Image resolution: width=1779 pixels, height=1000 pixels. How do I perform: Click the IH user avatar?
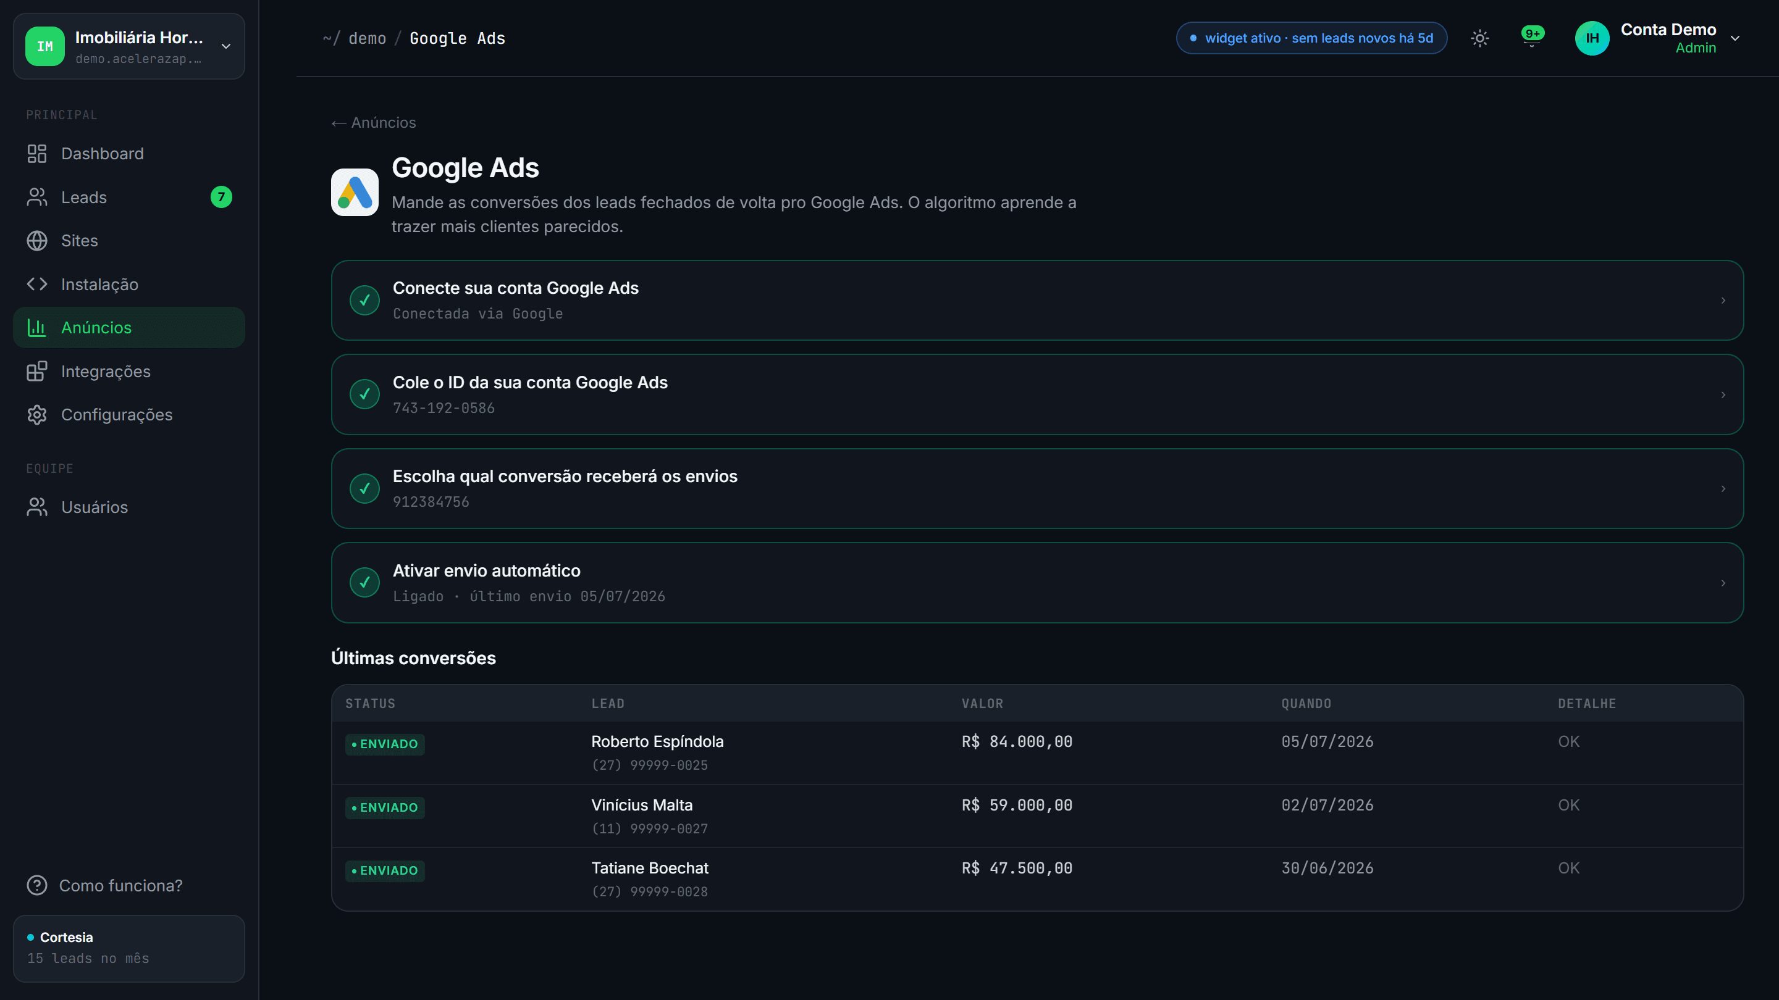pyautogui.click(x=1592, y=38)
